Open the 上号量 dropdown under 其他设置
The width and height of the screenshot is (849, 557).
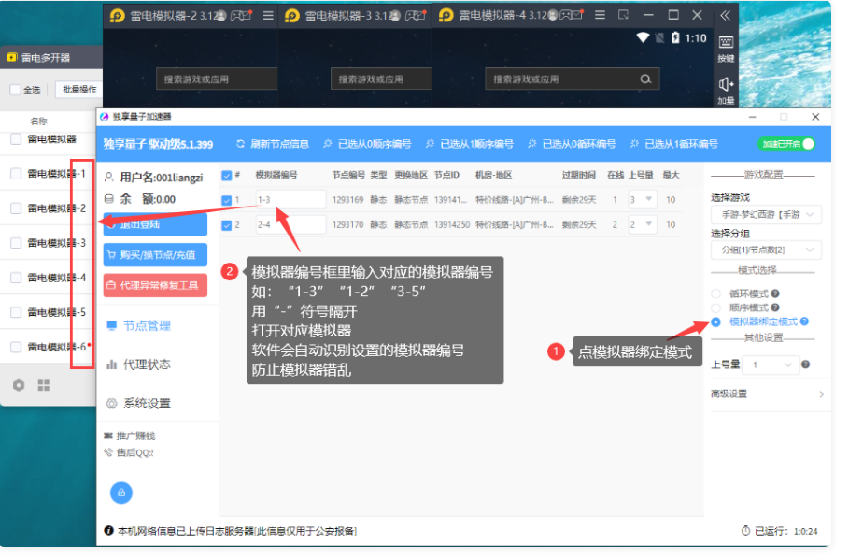tap(771, 364)
